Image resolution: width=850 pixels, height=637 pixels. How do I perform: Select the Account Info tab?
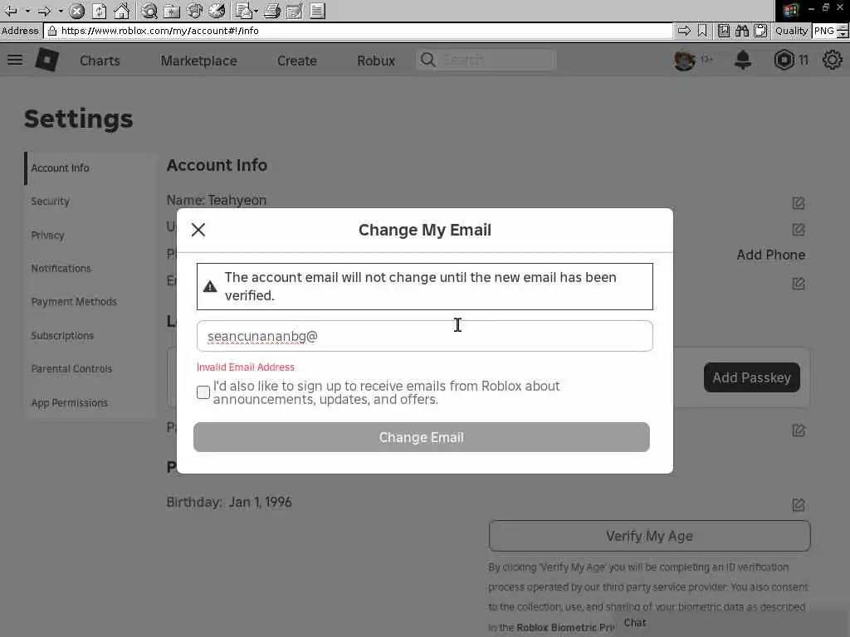click(x=90, y=168)
